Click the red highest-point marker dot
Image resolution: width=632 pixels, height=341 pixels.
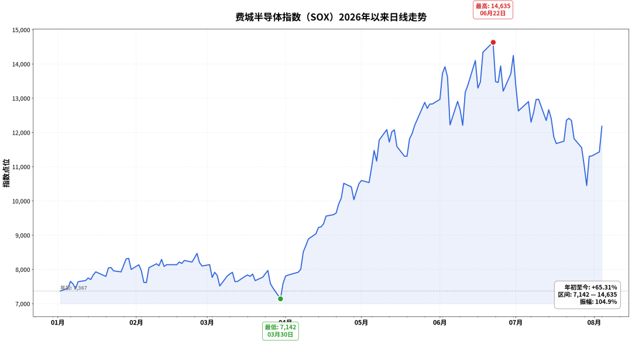(x=493, y=42)
